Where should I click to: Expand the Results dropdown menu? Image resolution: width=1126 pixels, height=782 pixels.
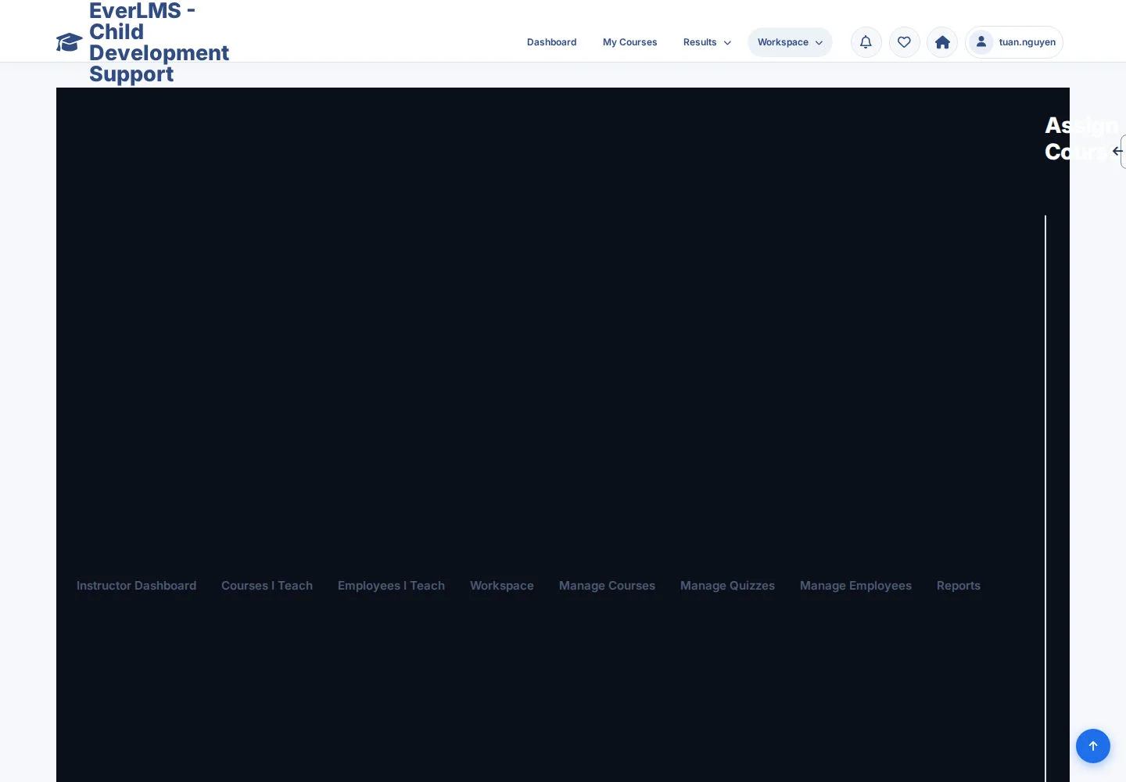click(707, 42)
